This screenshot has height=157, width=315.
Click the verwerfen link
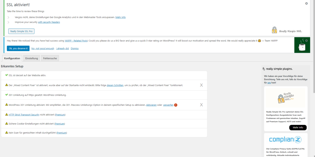(x=168, y=105)
